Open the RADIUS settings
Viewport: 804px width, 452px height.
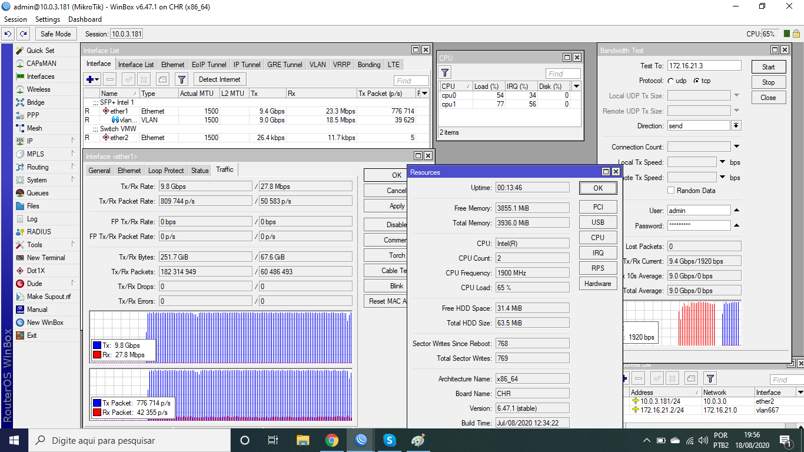point(39,232)
